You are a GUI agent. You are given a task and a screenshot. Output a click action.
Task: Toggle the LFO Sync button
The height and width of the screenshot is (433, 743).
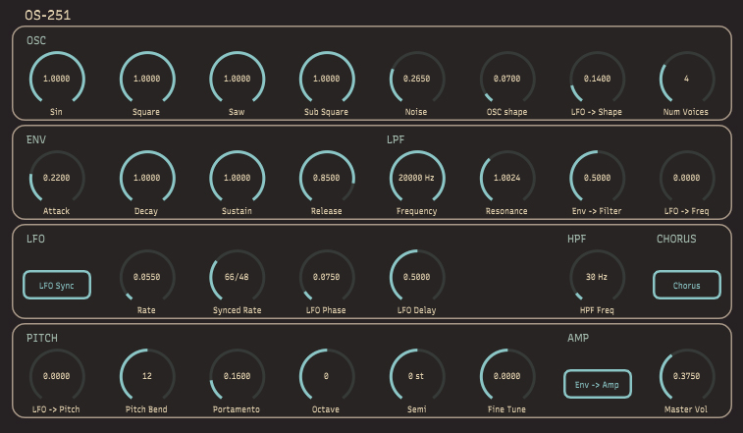(57, 285)
